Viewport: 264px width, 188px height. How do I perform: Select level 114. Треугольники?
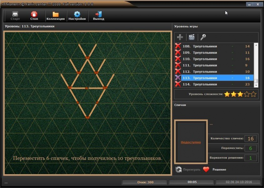[214, 84]
